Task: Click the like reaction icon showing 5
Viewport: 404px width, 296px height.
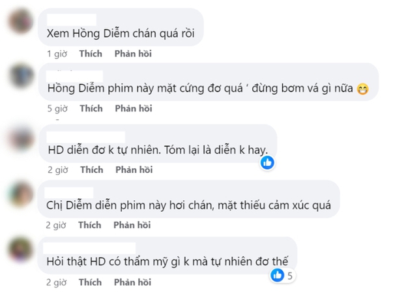Action: click(277, 276)
